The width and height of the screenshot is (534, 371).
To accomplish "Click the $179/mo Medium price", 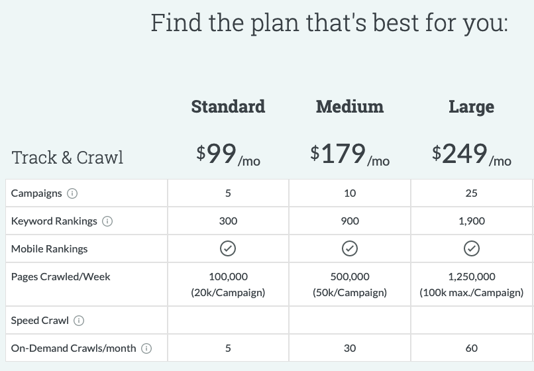I will [x=350, y=156].
